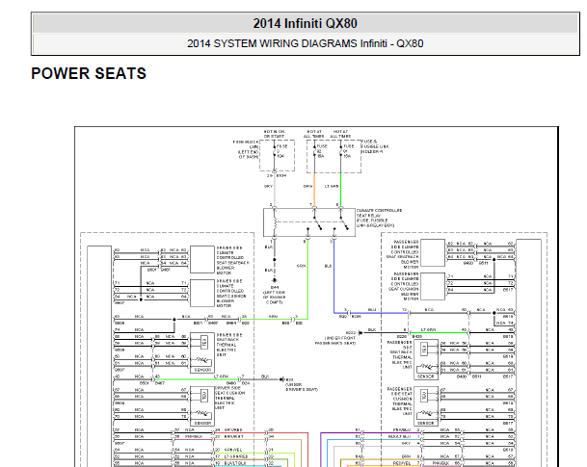Click driver side seatback blower motor box

202,259
